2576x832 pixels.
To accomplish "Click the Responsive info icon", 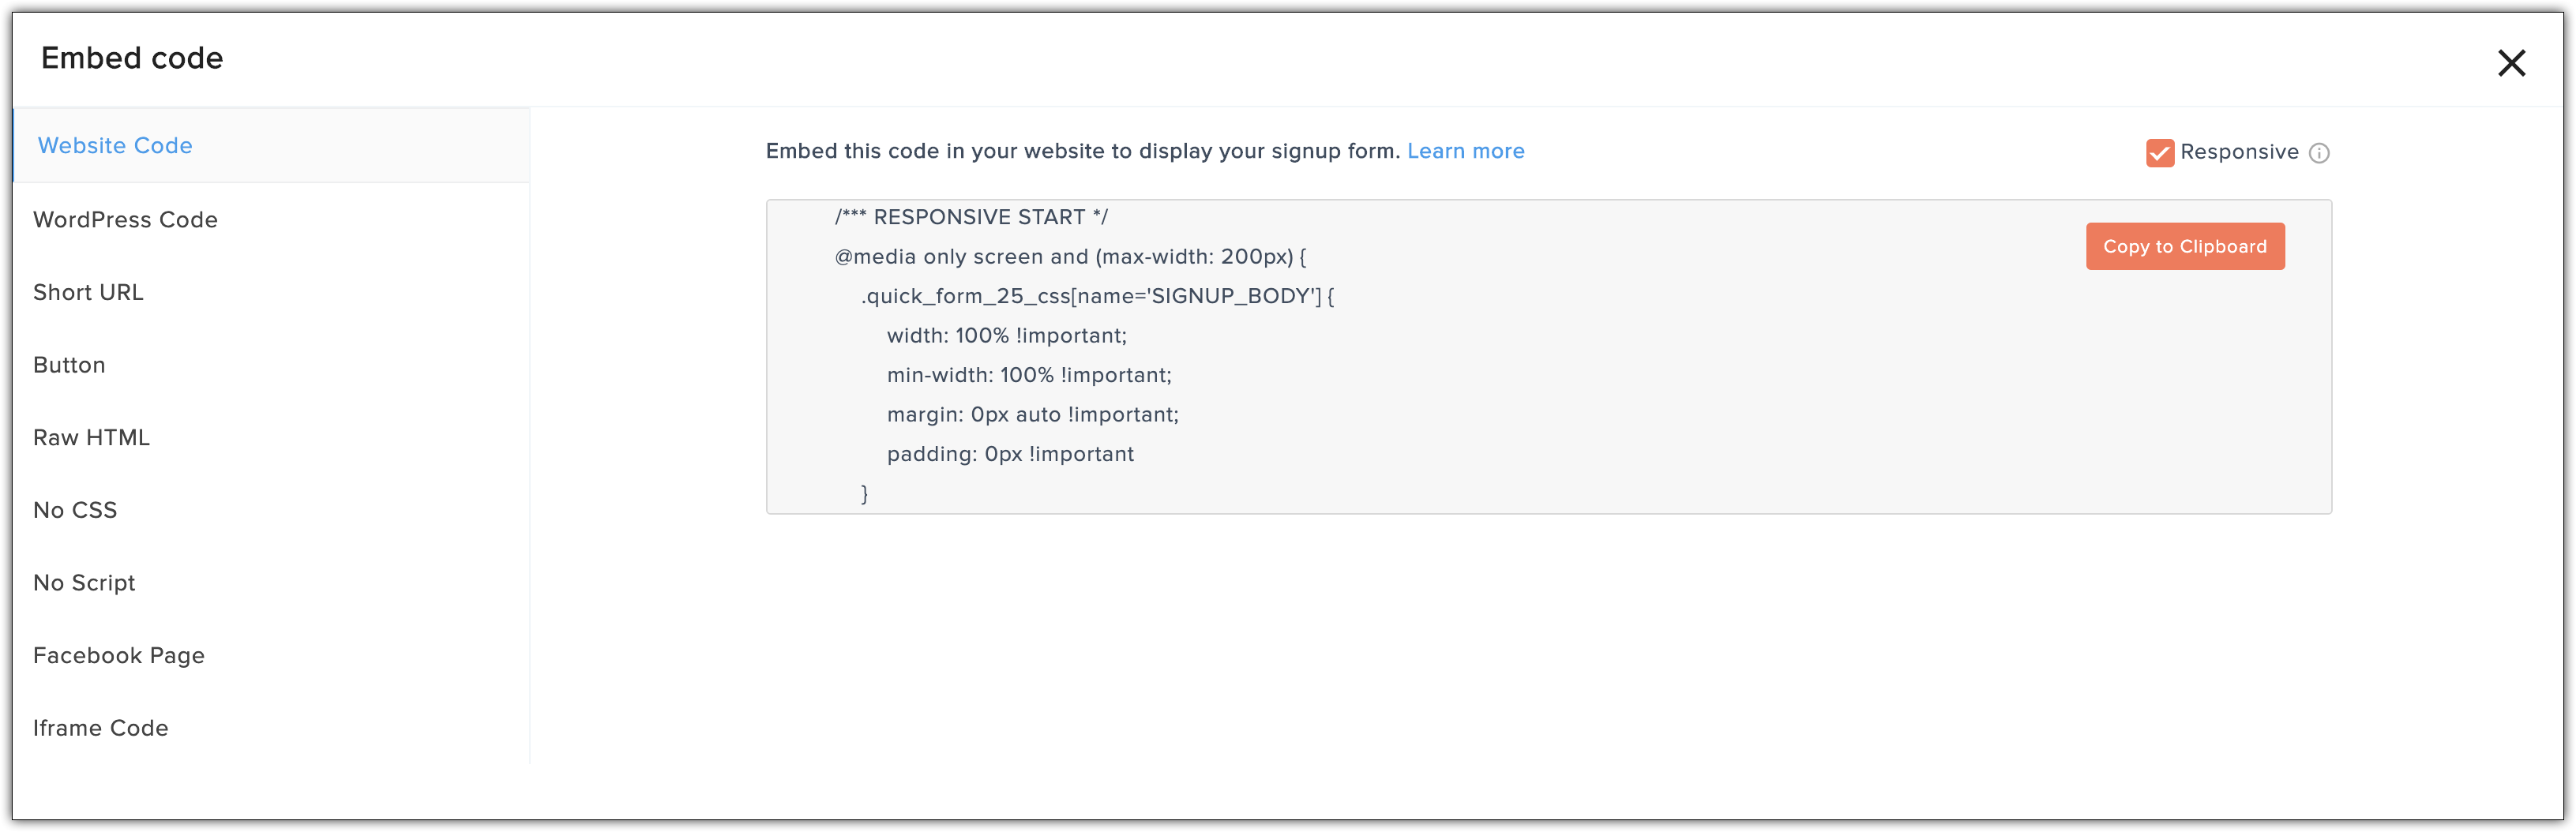I will click(x=2319, y=153).
